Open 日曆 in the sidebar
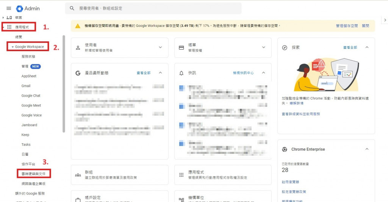The width and height of the screenshot is (388, 202). coord(25,154)
